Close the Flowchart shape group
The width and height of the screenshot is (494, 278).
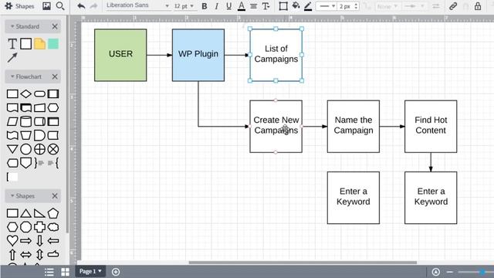(55, 76)
